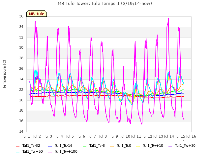This screenshot has height=158, width=211.
Task: Click the orange Tul1_Ts0 legend swatch
Action: tap(112, 146)
